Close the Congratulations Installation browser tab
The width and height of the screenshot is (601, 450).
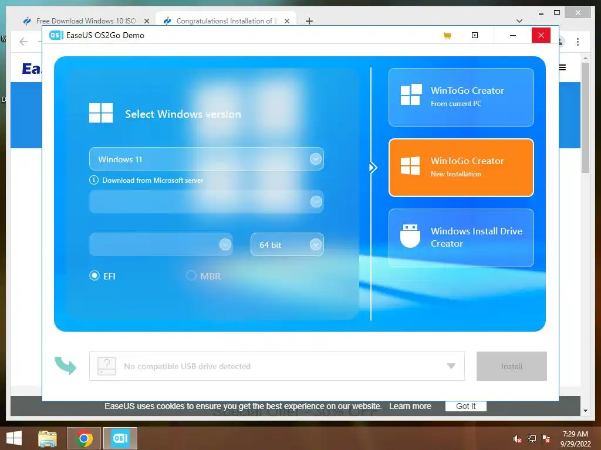click(x=286, y=21)
